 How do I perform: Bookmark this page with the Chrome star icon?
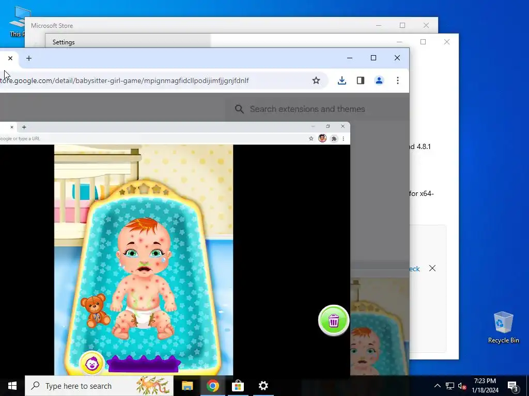(316, 80)
